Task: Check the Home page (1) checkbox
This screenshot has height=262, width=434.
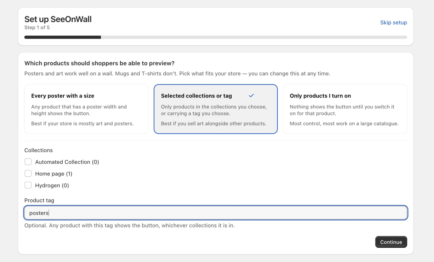Action: coord(28,174)
